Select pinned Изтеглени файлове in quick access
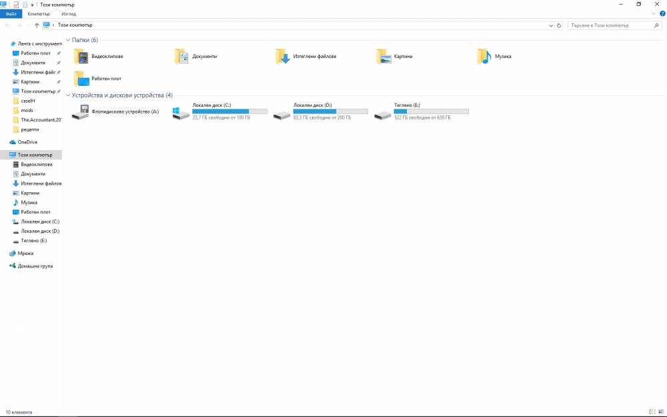The width and height of the screenshot is (667, 417). point(36,72)
